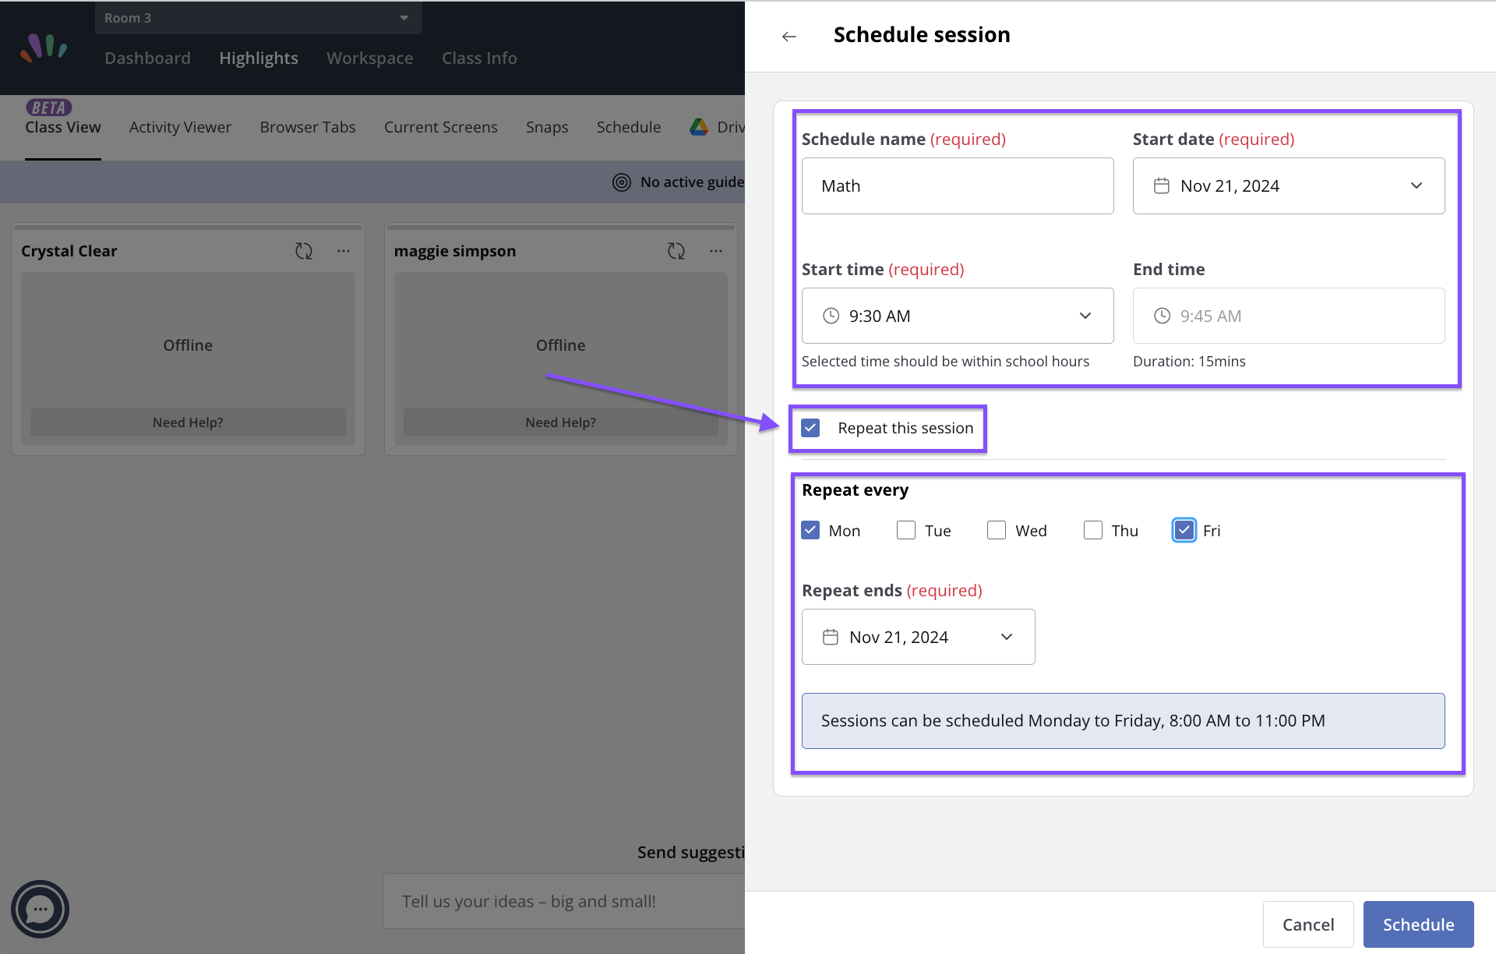
Task: Switch to the Class View tab
Action: pos(63,127)
